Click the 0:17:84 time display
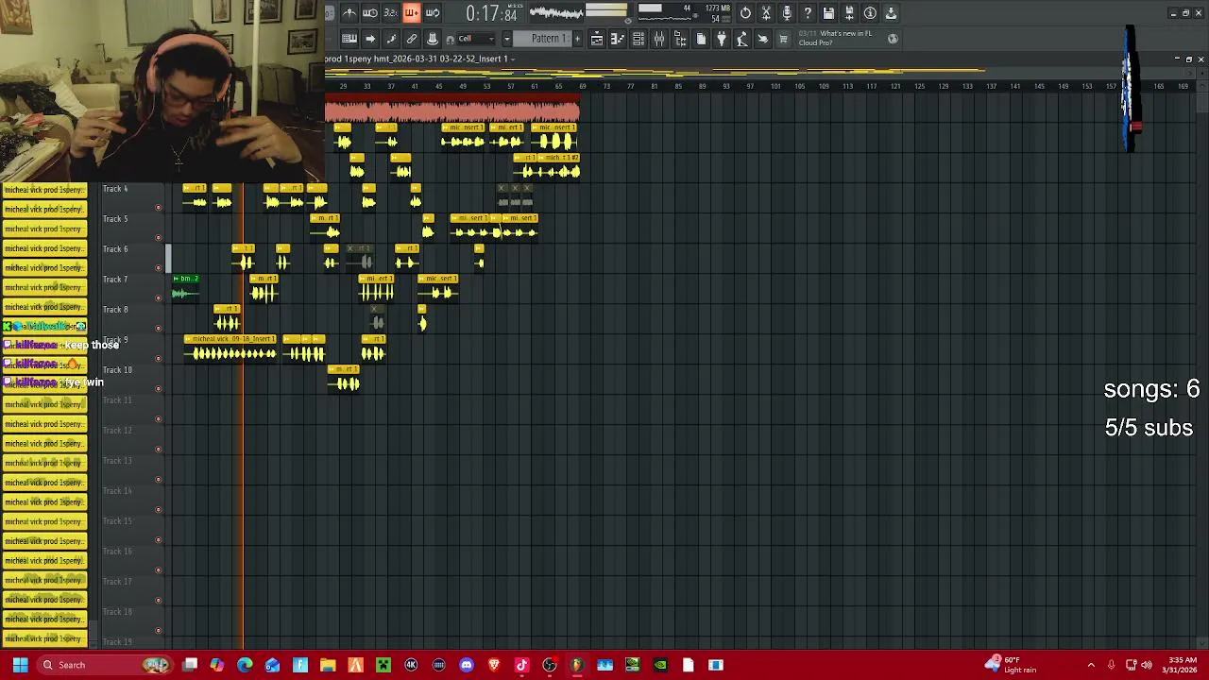The height and width of the screenshot is (680, 1209). click(x=492, y=14)
